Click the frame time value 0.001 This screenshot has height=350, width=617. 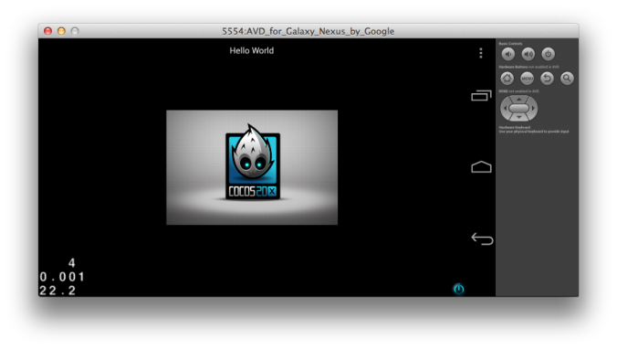[62, 277]
